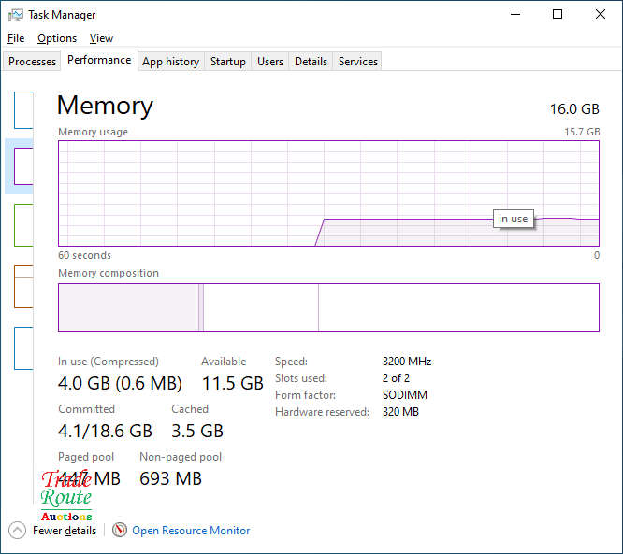The image size is (623, 554).
Task: Go to the Startup tab
Action: tap(227, 62)
